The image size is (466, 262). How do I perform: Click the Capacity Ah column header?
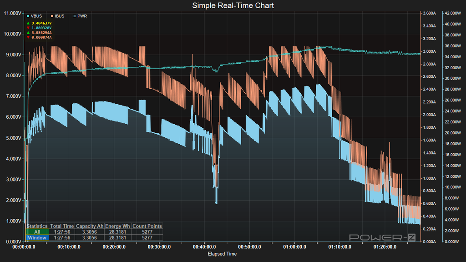[x=90, y=226]
